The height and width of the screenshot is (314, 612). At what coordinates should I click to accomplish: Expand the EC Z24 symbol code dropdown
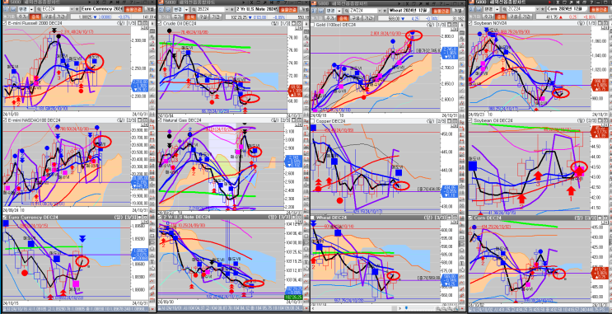point(72,9)
